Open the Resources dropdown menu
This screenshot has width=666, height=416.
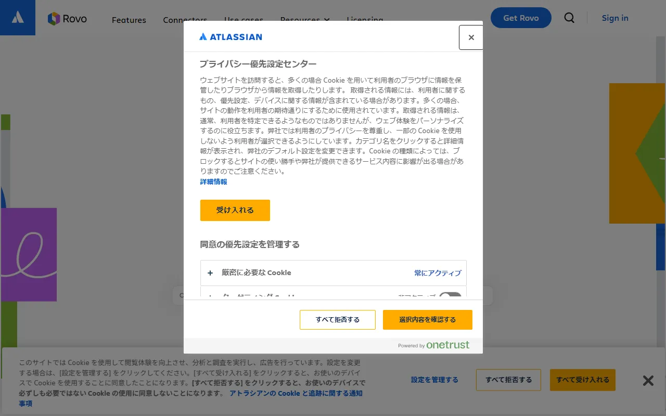pyautogui.click(x=305, y=20)
